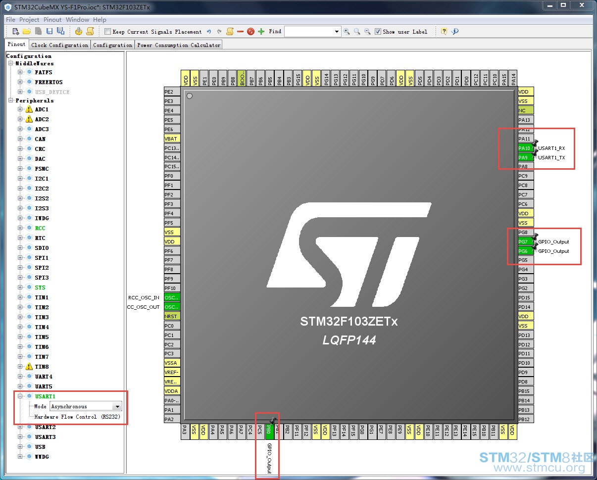Select TIM1 peripheral in tree
Screen dimensions: 597x480
42,297
